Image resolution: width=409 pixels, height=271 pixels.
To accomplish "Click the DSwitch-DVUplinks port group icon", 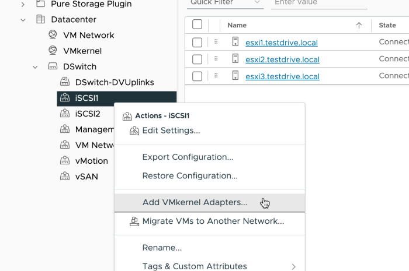I will [x=65, y=82].
